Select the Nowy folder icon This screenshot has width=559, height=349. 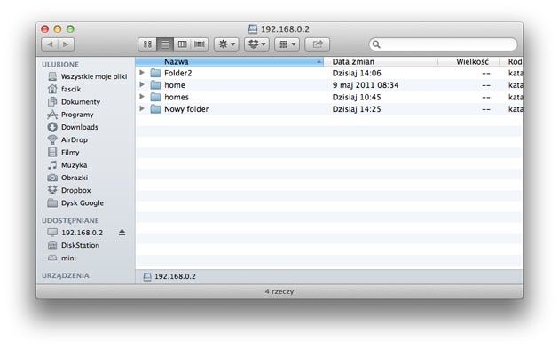(x=155, y=109)
